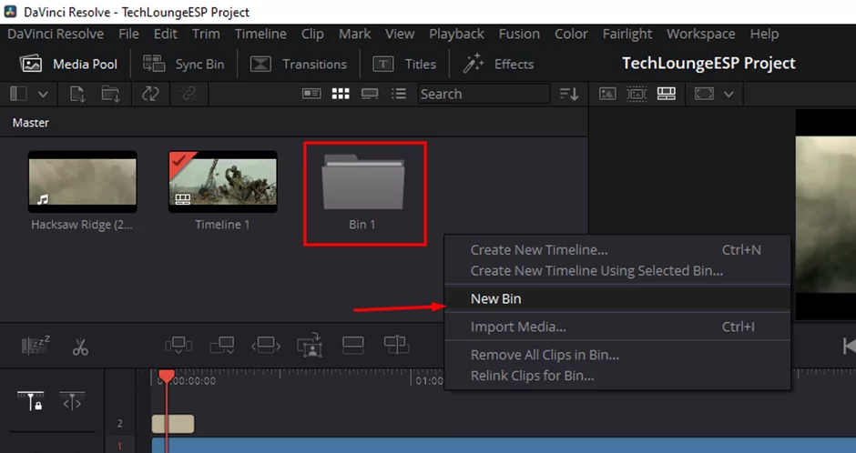Click the Source Overwrite icon
The width and height of the screenshot is (856, 453).
pos(396,346)
